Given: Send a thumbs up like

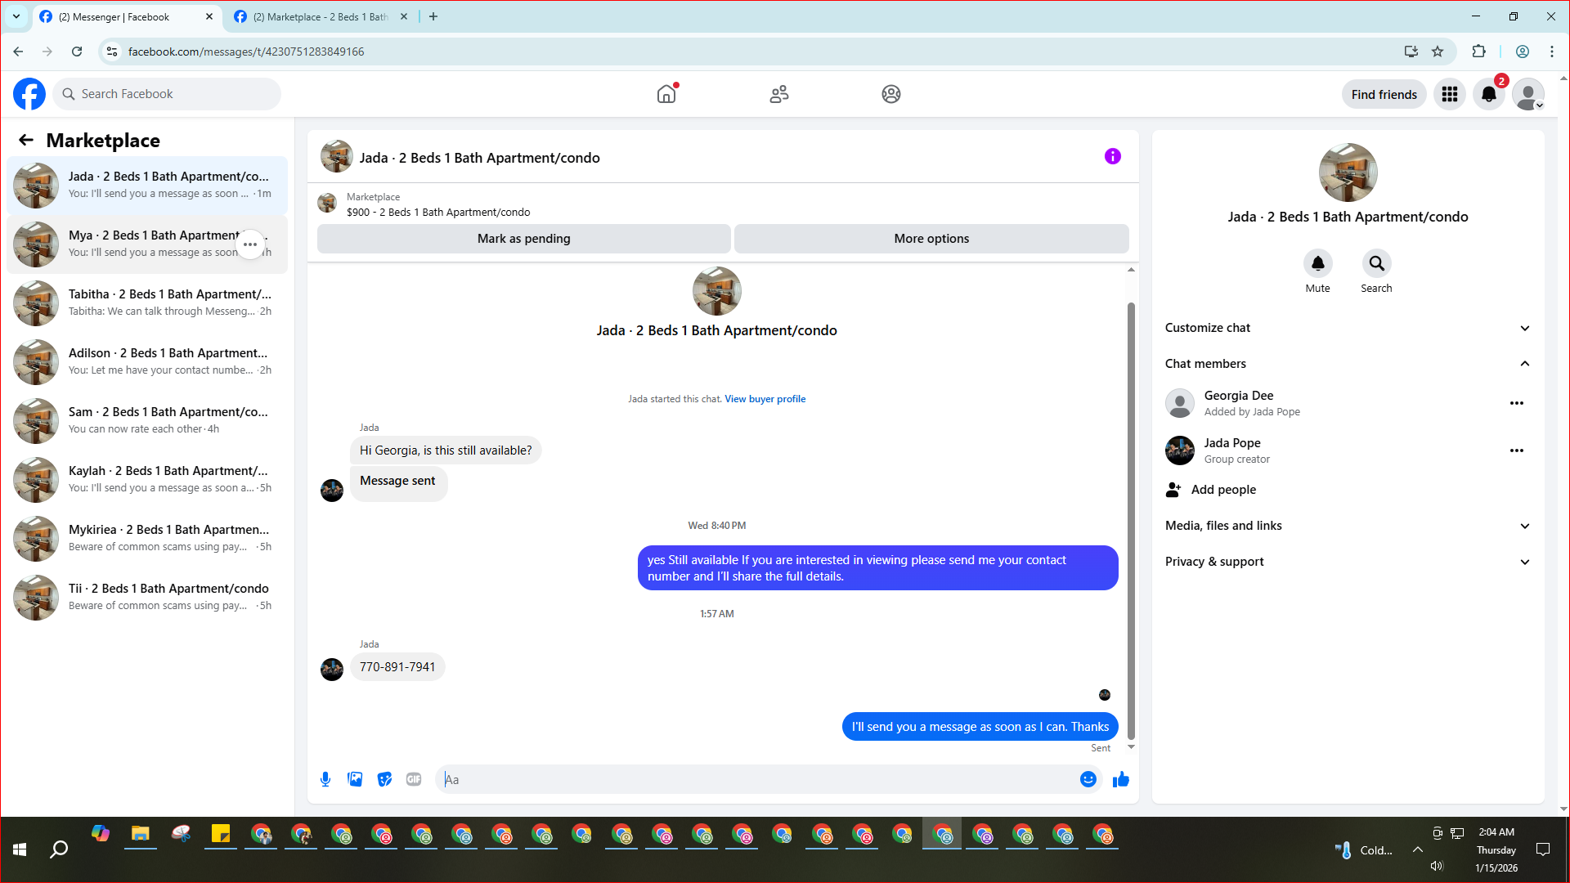Looking at the screenshot, I should [x=1120, y=779].
